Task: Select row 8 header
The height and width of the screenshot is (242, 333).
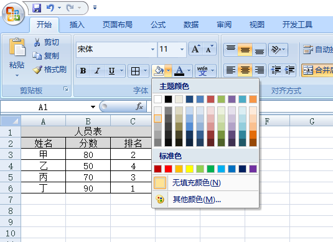Action: 11,211
